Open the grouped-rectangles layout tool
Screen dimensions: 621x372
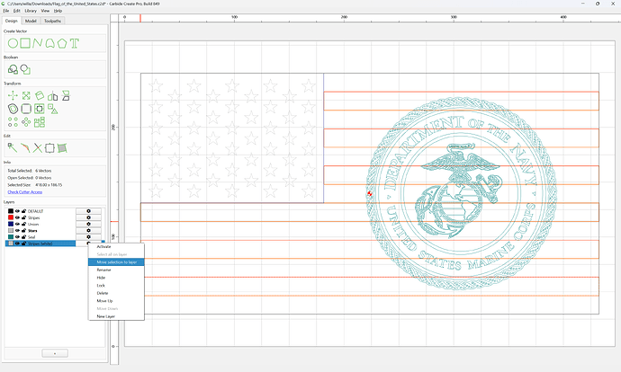[x=40, y=122]
